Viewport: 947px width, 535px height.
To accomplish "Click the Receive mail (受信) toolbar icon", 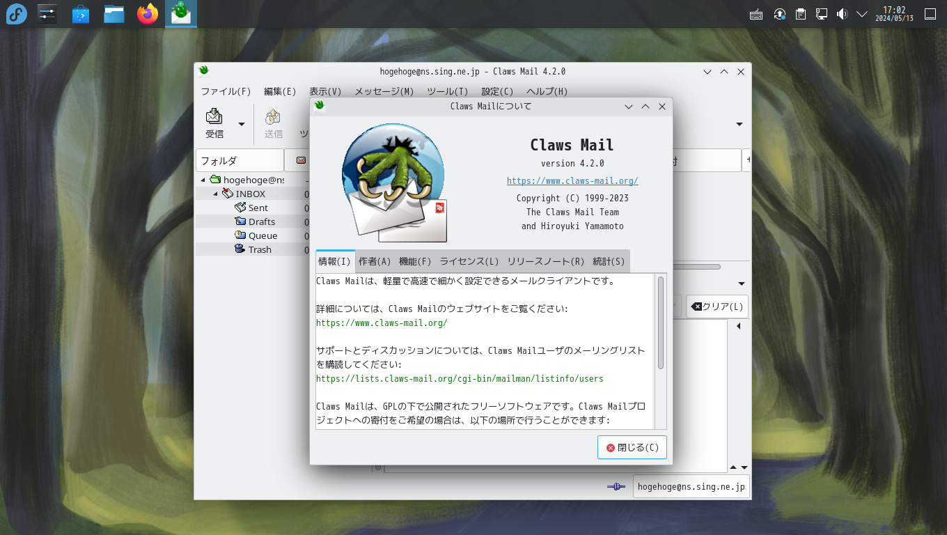I will 214,116.
